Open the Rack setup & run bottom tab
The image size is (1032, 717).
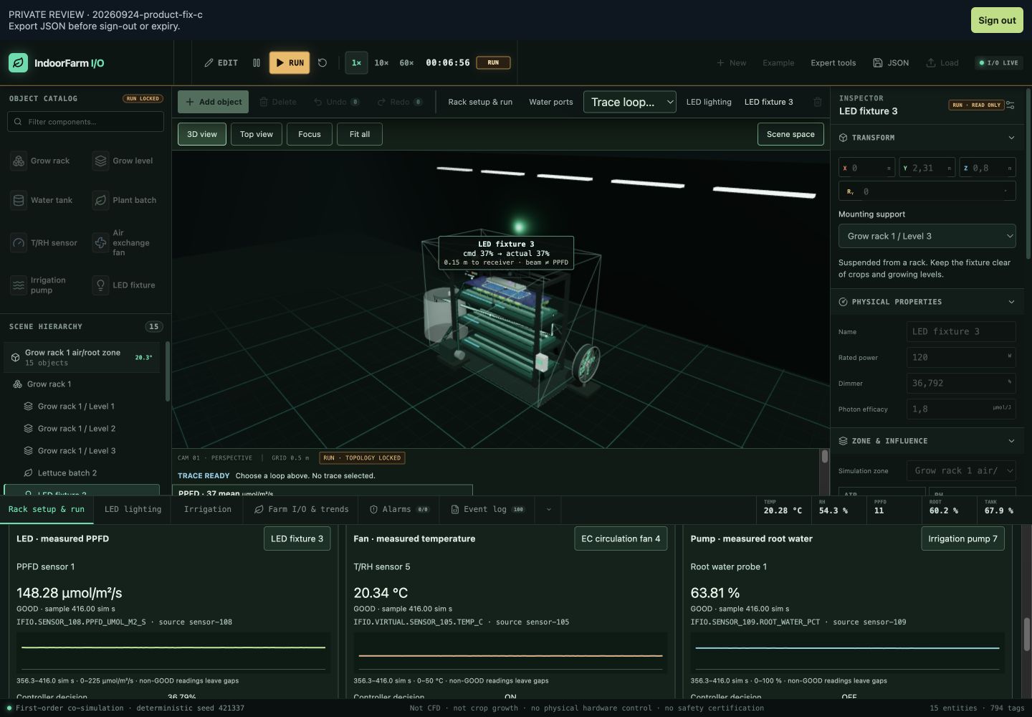[47, 510]
